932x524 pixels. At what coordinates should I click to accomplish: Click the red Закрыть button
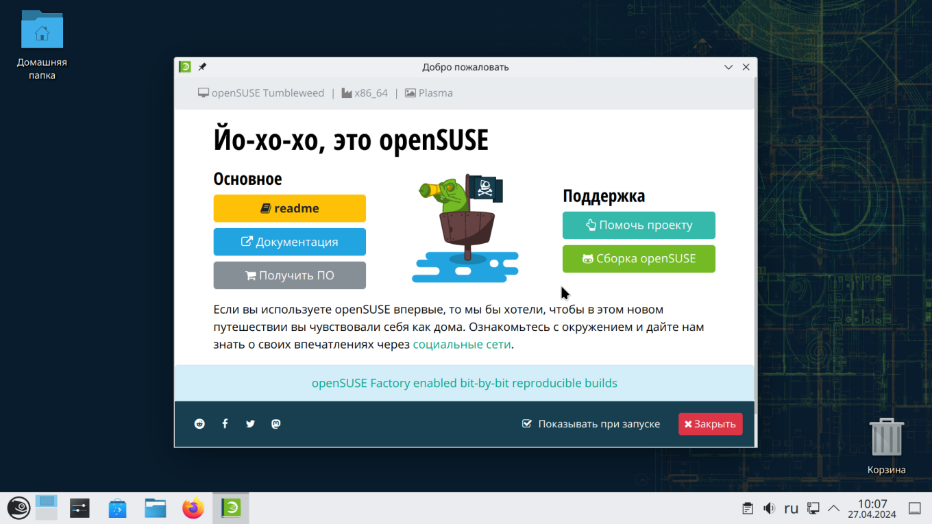click(711, 424)
